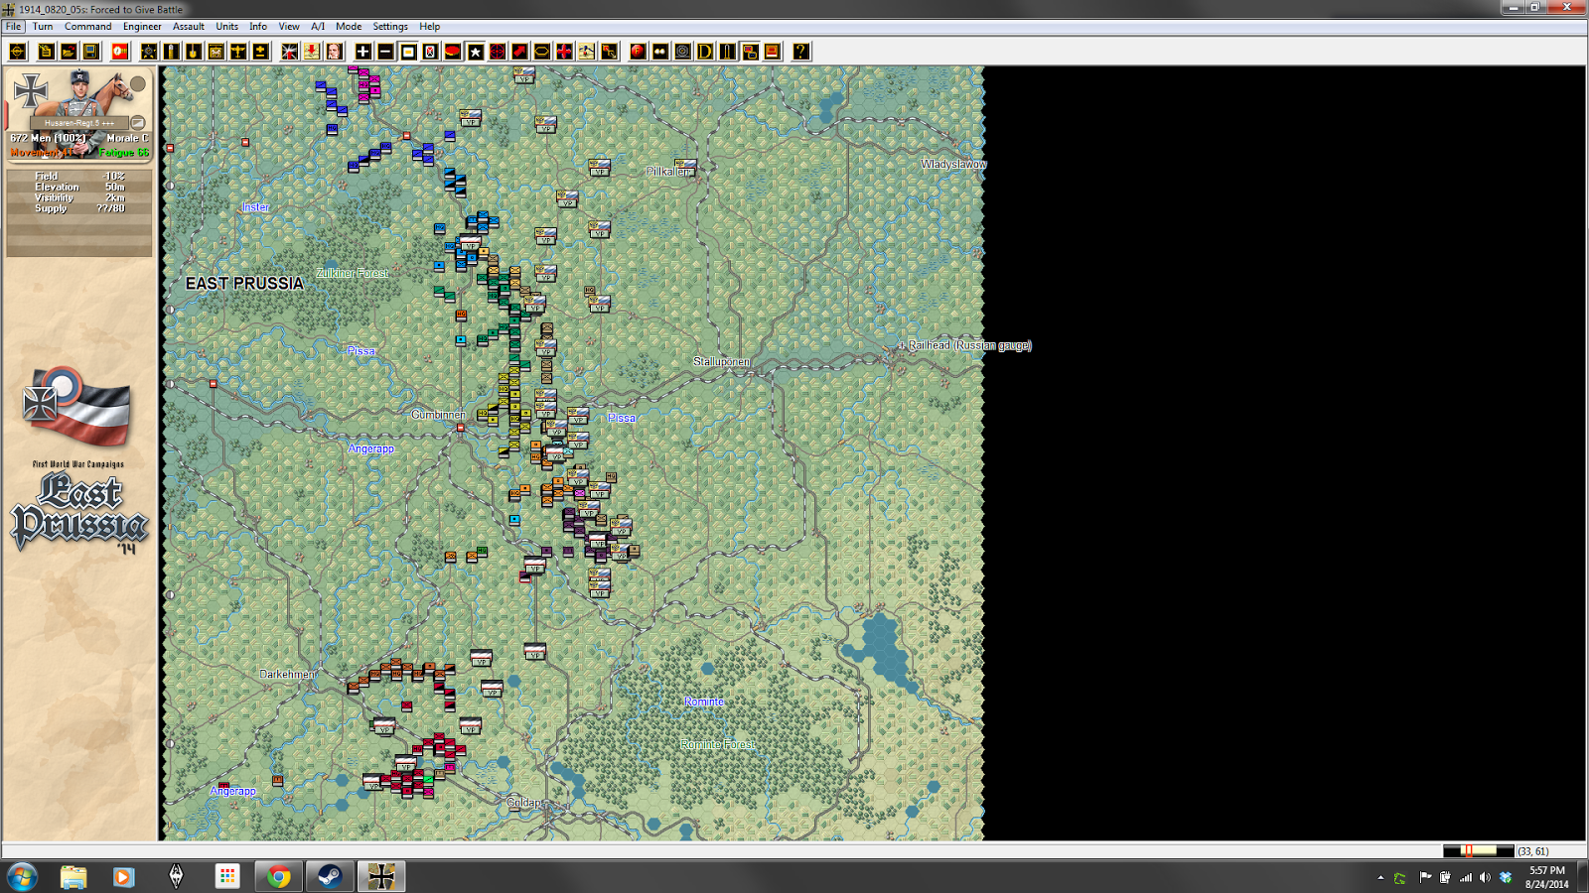The image size is (1589, 893).
Task: Open Steam from the taskbar
Action: [x=330, y=876]
